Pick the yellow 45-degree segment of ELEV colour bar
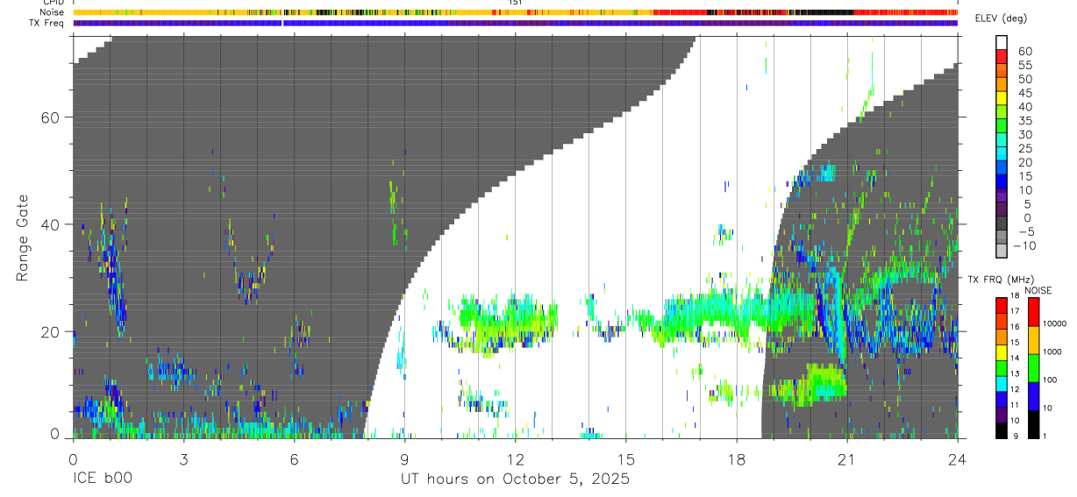This screenshot has width=1077, height=497. coord(1002,96)
